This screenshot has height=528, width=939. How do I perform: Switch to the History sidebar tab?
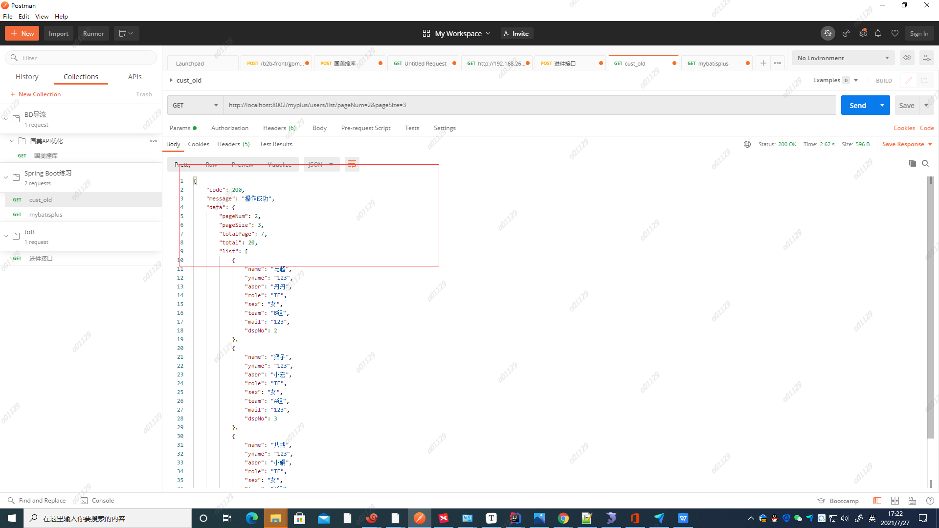tap(27, 77)
